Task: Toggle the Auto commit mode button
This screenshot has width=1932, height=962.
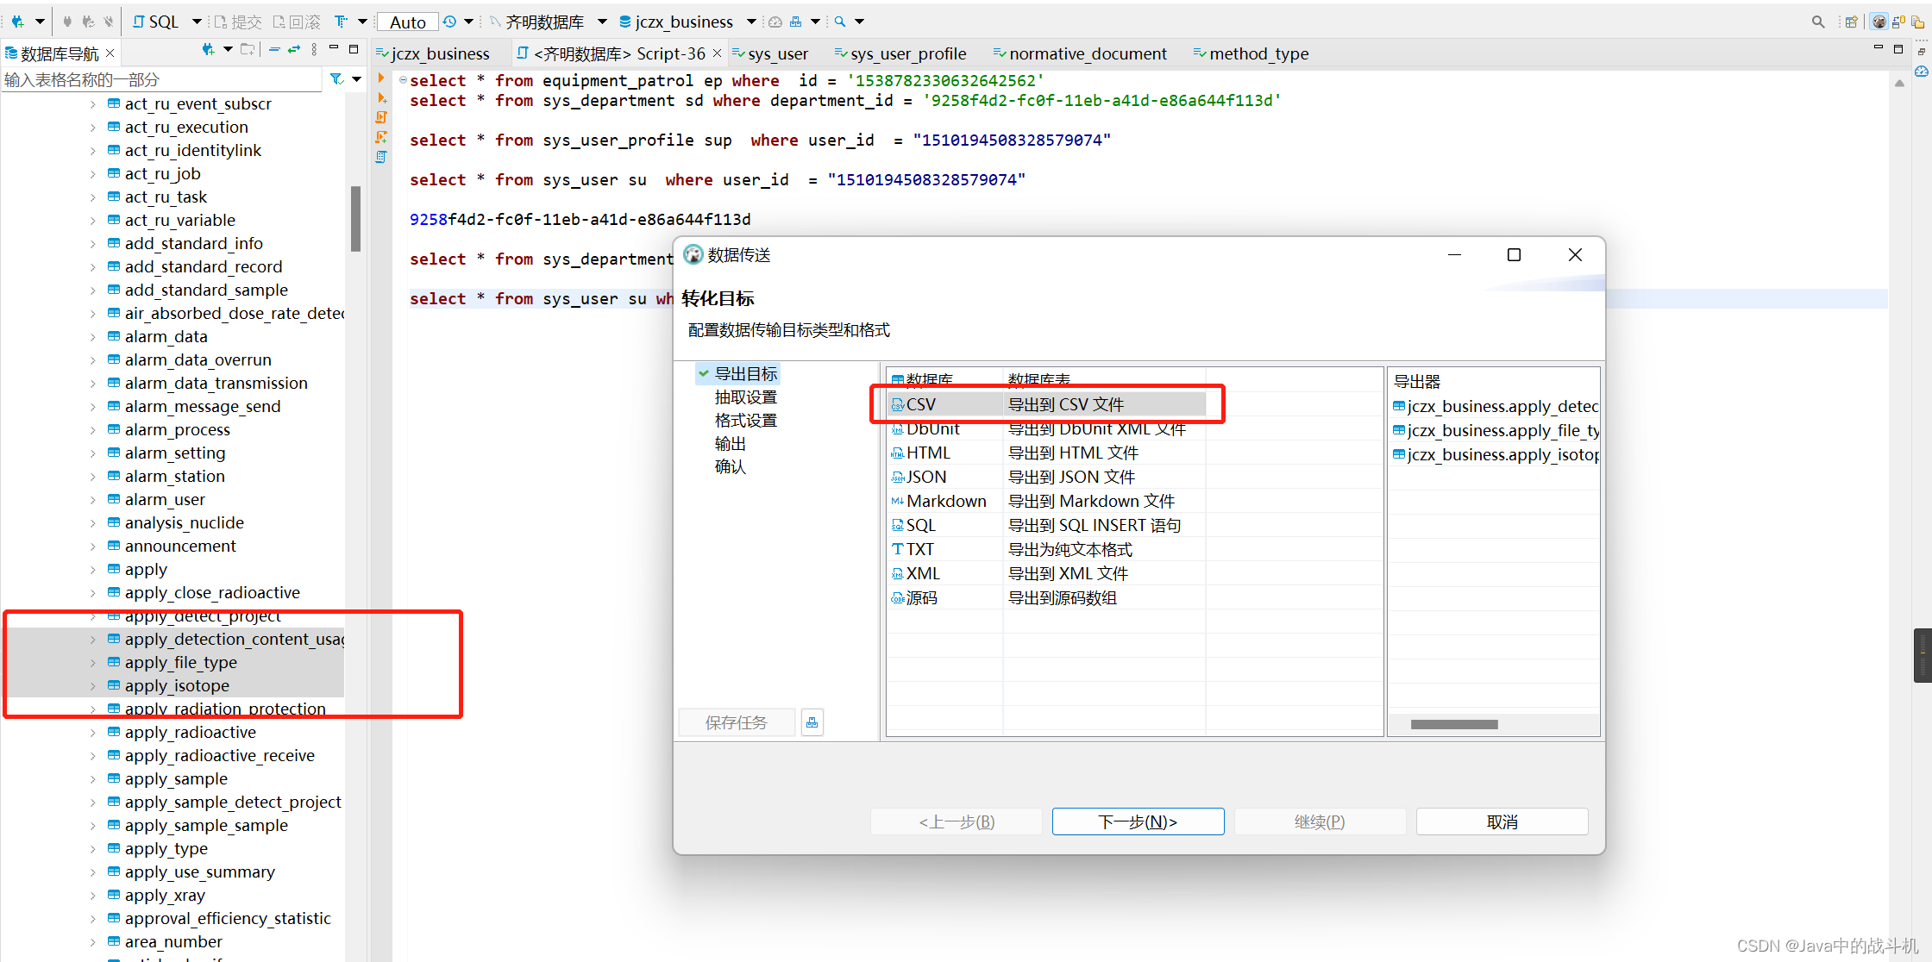Action: click(x=408, y=22)
